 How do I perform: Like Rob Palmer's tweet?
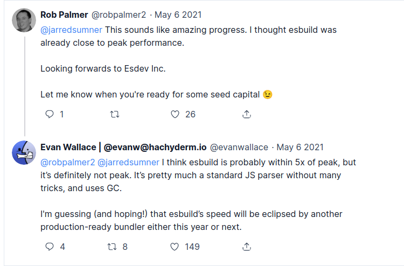(x=175, y=114)
